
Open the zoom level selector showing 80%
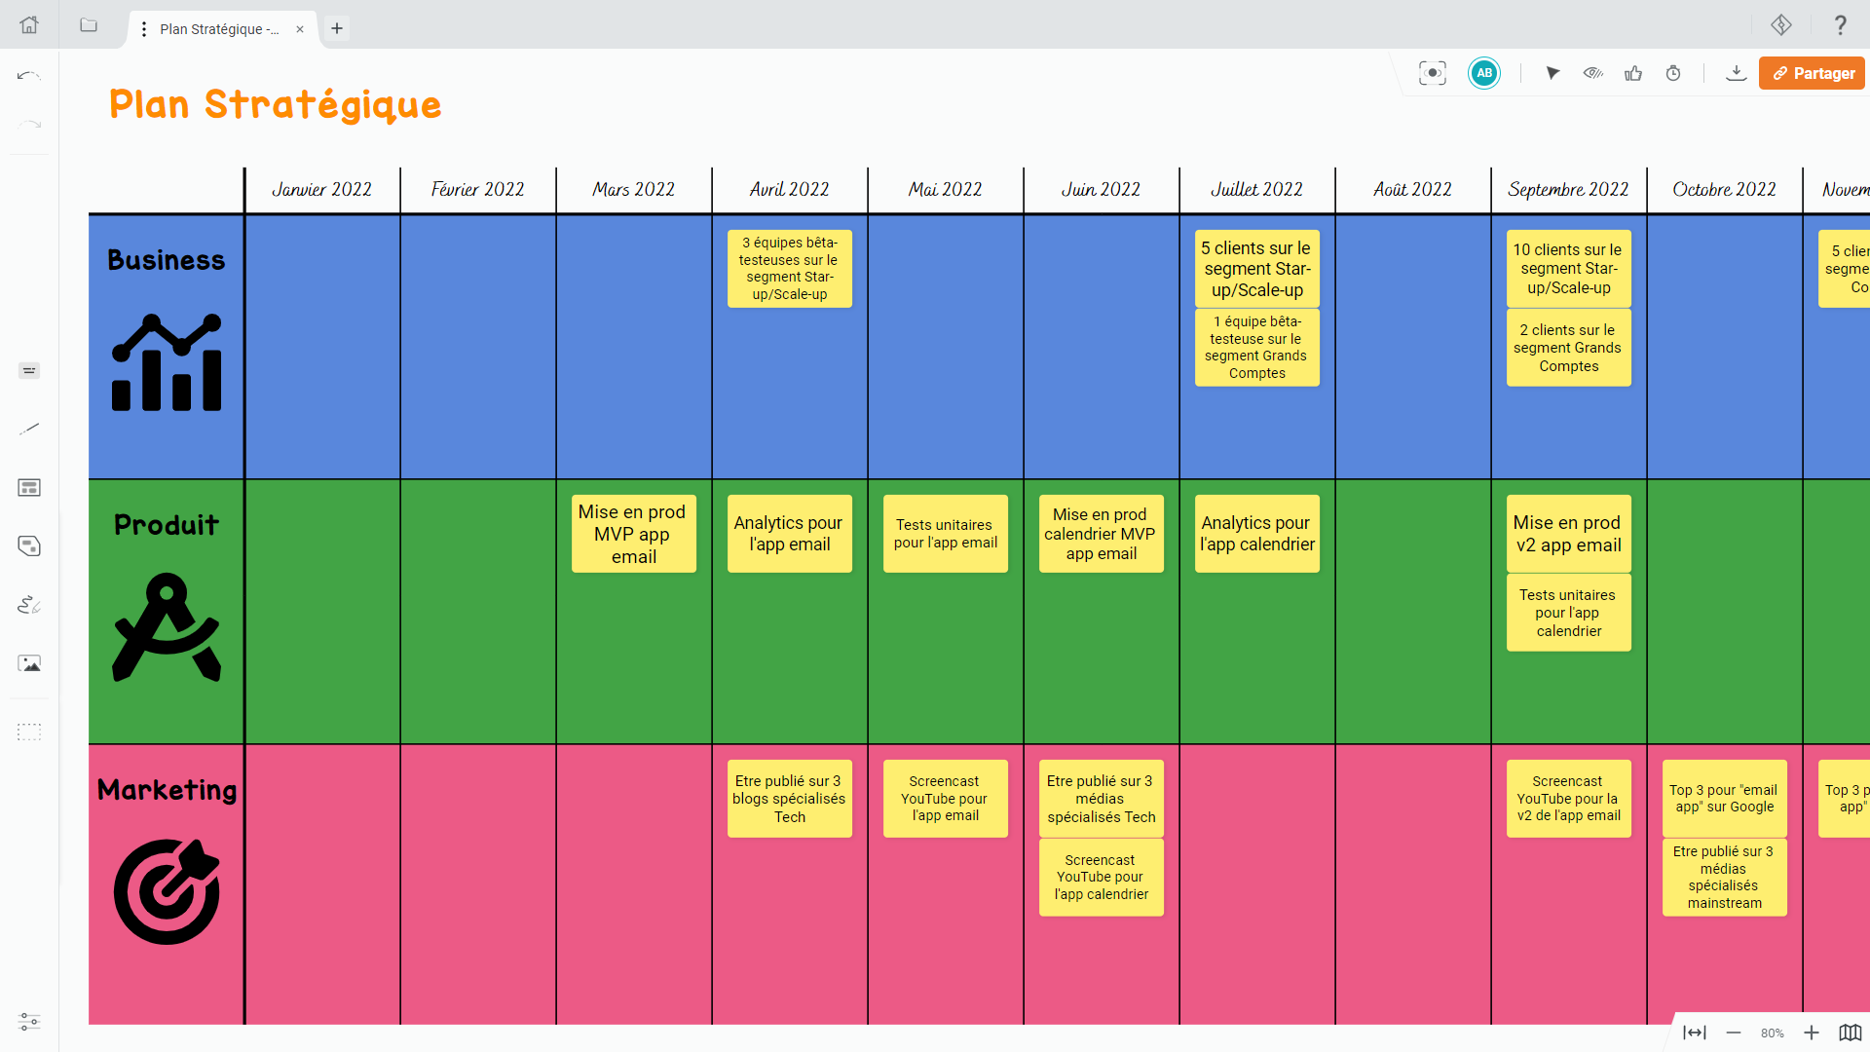tap(1772, 1033)
